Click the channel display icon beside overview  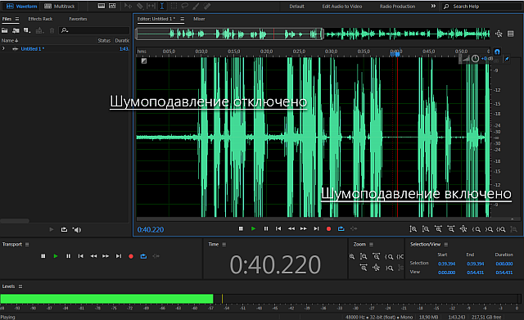511,34
